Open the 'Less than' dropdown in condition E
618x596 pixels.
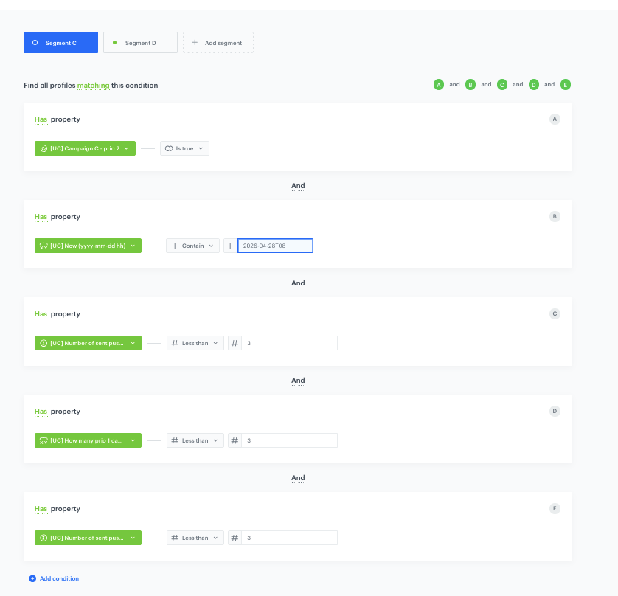195,538
